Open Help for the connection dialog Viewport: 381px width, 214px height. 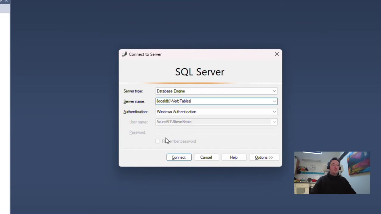tap(234, 157)
